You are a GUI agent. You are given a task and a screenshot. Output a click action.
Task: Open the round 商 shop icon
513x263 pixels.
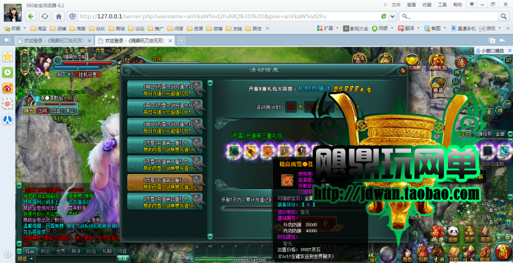[x=503, y=252]
